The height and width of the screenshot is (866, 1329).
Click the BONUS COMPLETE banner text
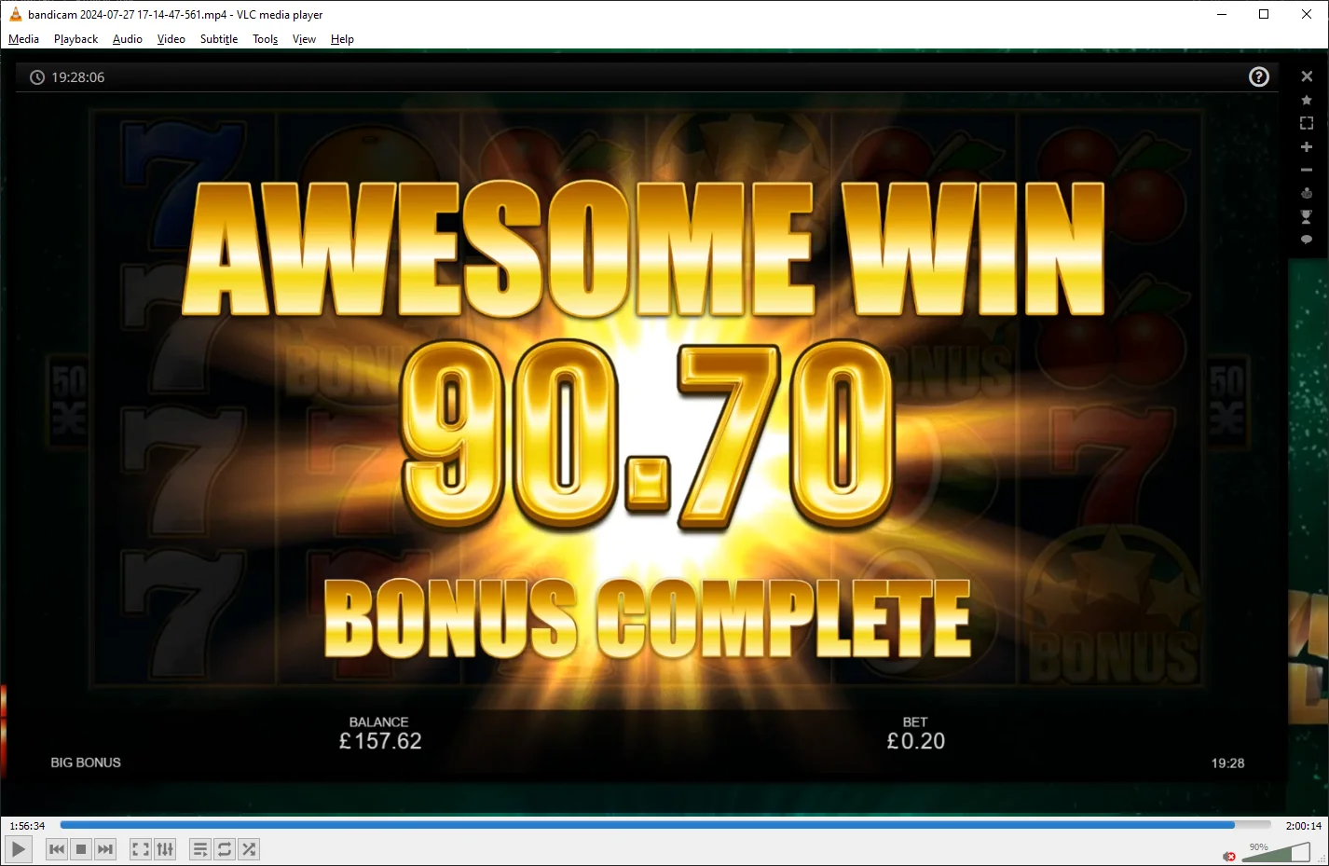coord(648,618)
